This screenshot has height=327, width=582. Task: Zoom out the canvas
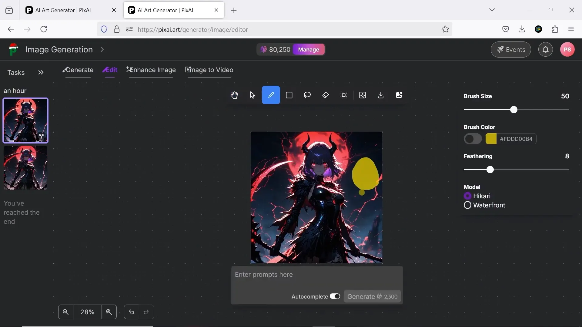click(65, 312)
